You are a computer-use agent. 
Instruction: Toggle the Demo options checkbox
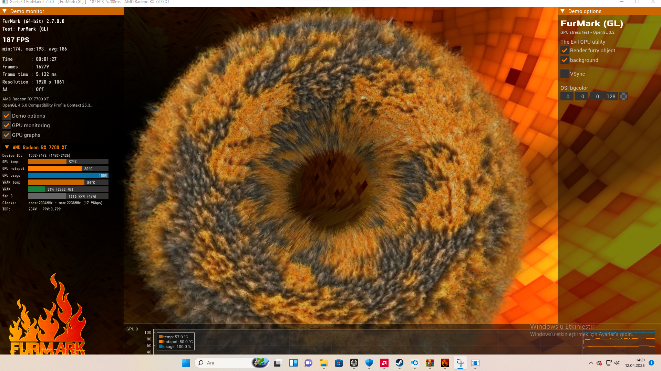tap(7, 116)
